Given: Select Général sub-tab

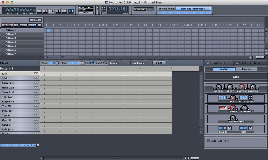Looking at the screenshot, I should coord(224,69).
